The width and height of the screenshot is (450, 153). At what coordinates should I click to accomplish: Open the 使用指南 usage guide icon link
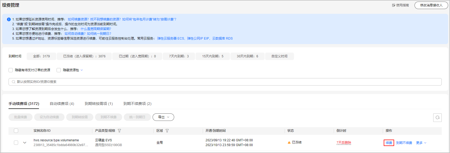coord(394,5)
